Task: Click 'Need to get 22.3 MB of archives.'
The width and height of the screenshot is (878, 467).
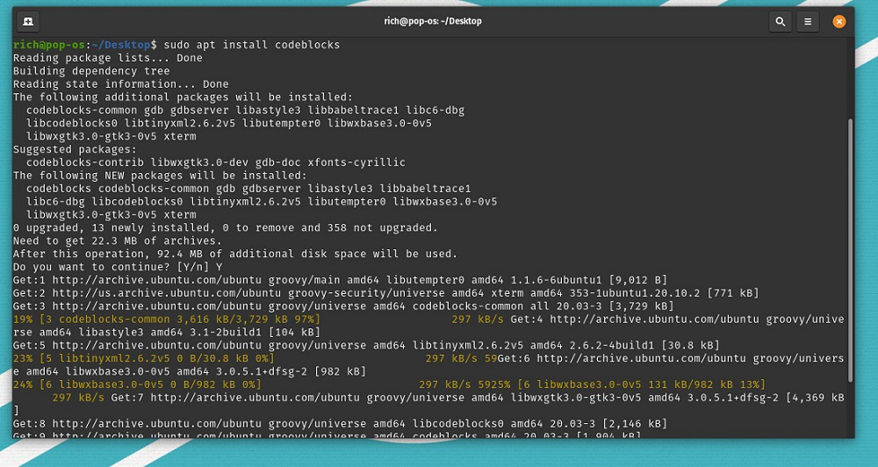Action: (x=118, y=241)
